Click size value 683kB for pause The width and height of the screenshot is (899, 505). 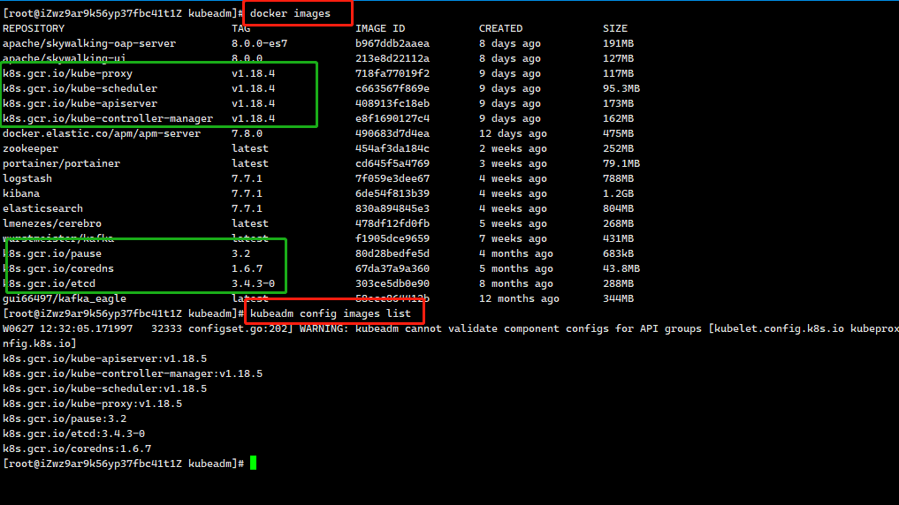(618, 253)
